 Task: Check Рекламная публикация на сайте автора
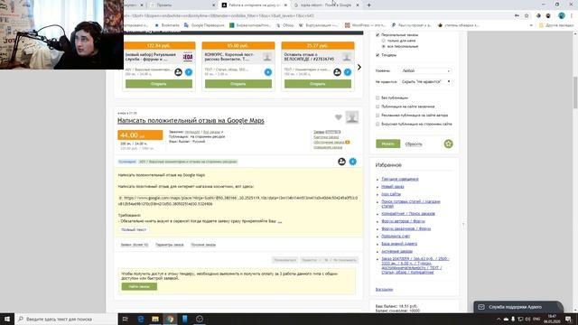tap(378, 116)
